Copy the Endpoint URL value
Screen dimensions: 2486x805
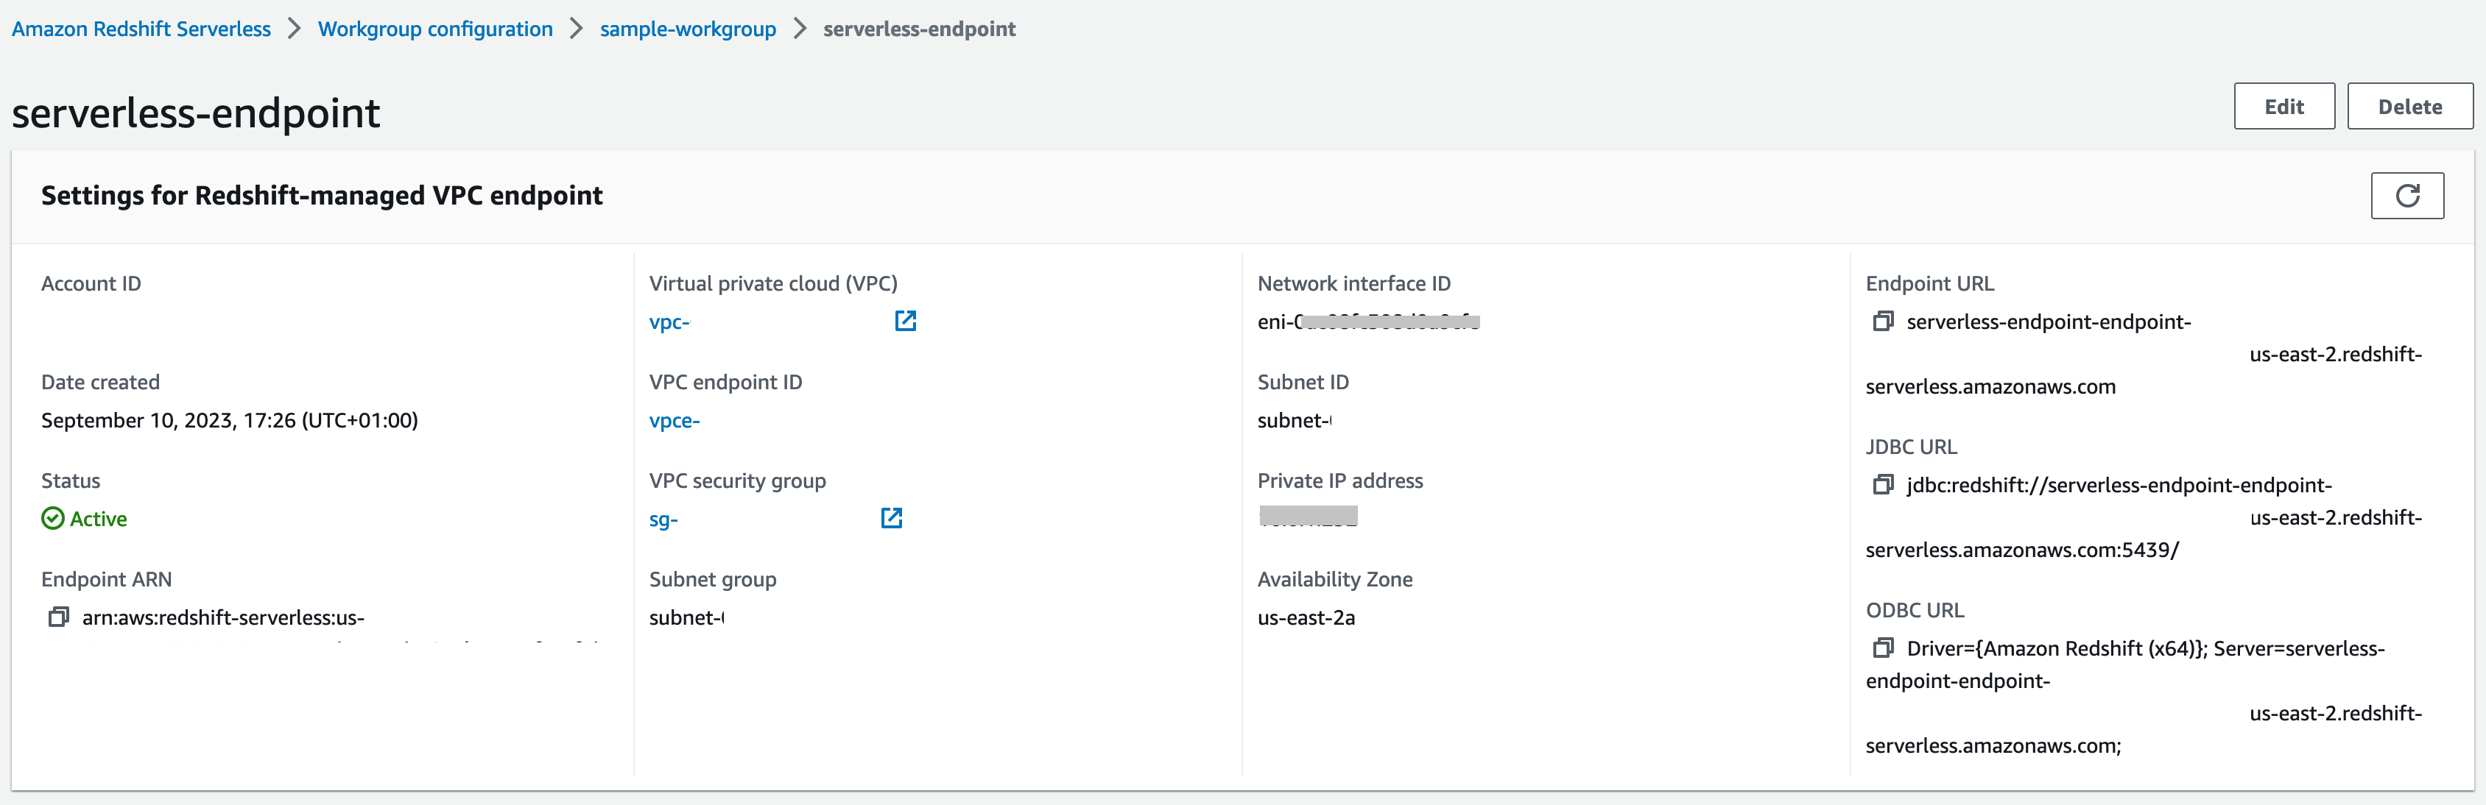(1882, 321)
